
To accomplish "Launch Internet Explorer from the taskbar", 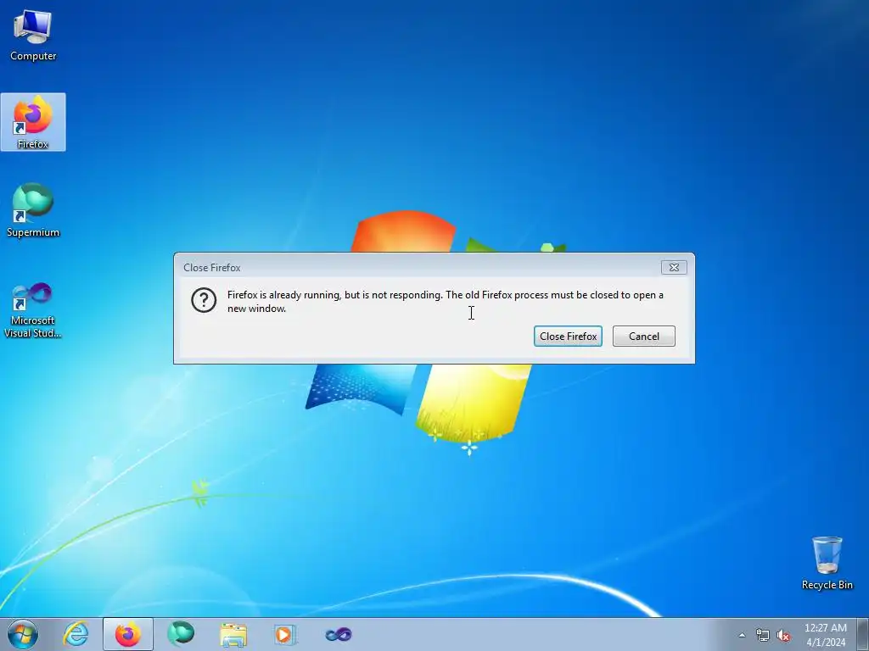I will [x=76, y=634].
